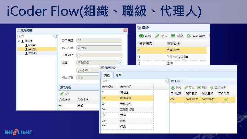Click the department number field showing 03

click(x=99, y=40)
